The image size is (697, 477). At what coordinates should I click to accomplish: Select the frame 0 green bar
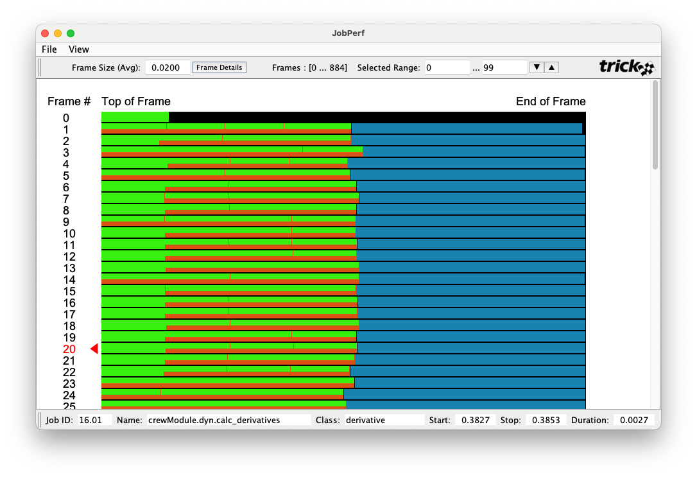coord(135,117)
